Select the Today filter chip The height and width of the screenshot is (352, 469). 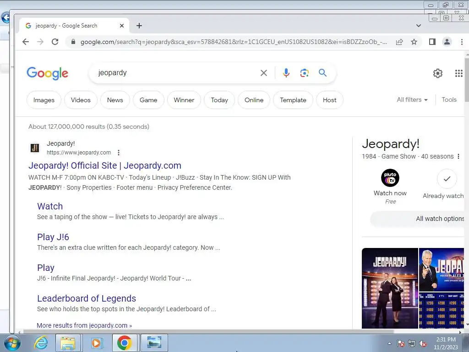point(219,100)
